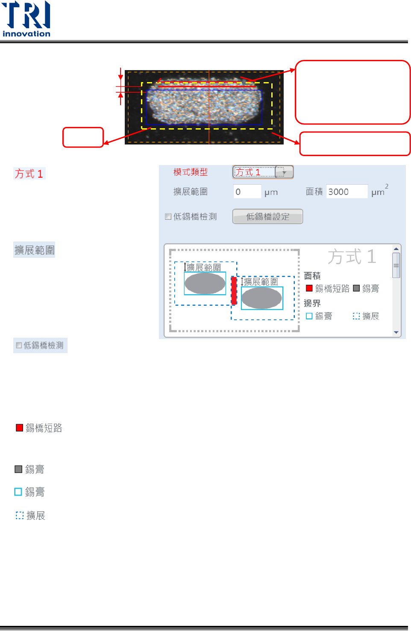Screen dimensions: 411x631
Task: Click the 擴展範圍 value input field
Action: coord(247,192)
